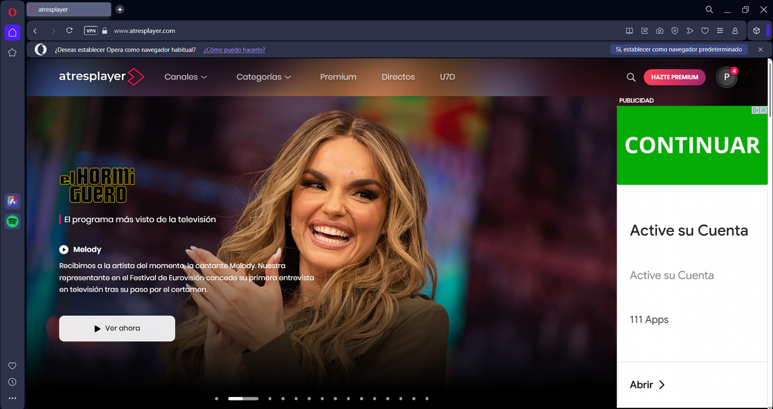Select the active carousel bar indicator

(243, 399)
